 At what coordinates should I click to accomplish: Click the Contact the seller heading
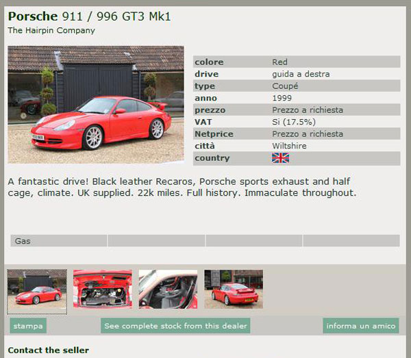[49, 350]
